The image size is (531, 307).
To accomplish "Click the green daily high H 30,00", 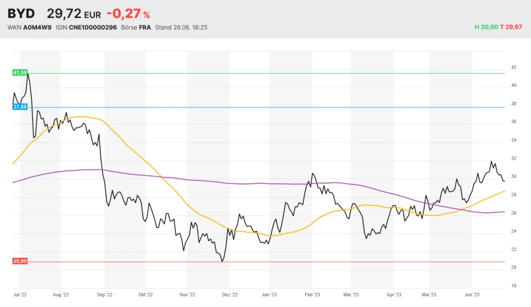I will coord(486,27).
